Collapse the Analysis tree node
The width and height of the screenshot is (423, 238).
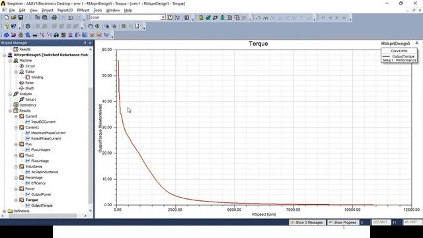coord(10,94)
